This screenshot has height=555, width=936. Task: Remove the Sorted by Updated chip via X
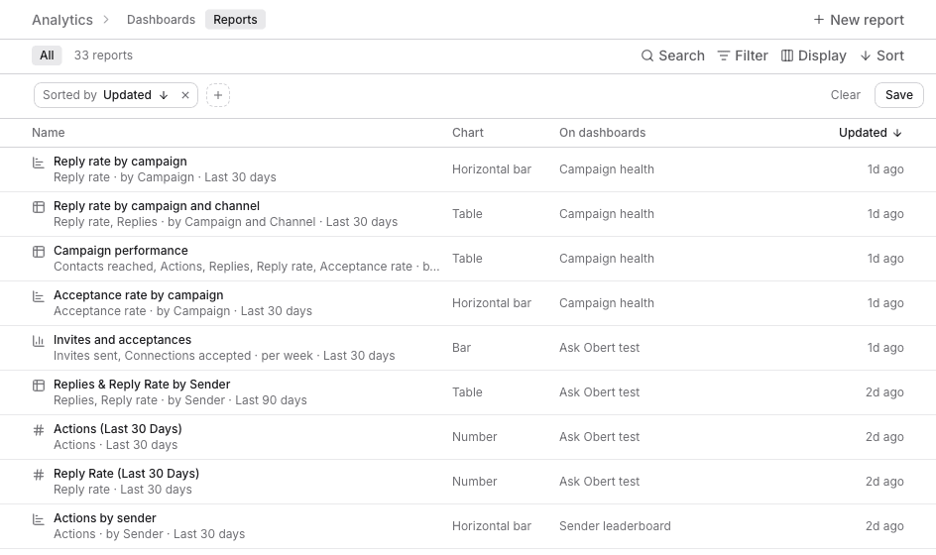[x=185, y=95]
